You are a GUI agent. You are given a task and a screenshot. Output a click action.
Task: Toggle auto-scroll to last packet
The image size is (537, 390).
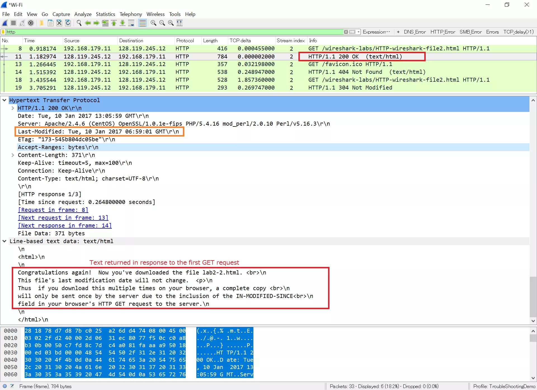coord(131,23)
